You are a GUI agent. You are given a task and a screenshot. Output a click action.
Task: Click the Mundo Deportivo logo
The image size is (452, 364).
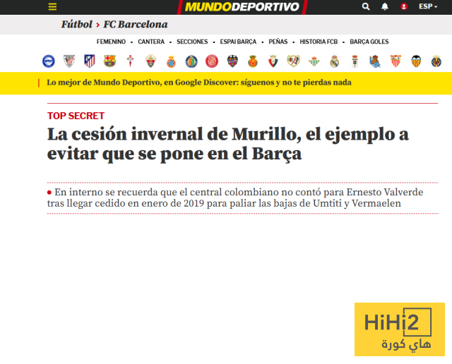pos(242,7)
